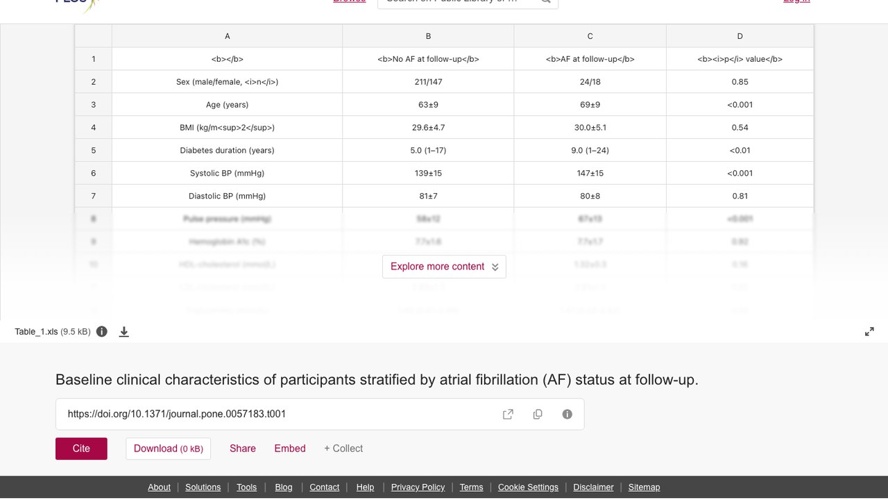This screenshot has height=500, width=888.
Task: Click cell 'Diabetes duration (years)'
Action: (x=227, y=151)
